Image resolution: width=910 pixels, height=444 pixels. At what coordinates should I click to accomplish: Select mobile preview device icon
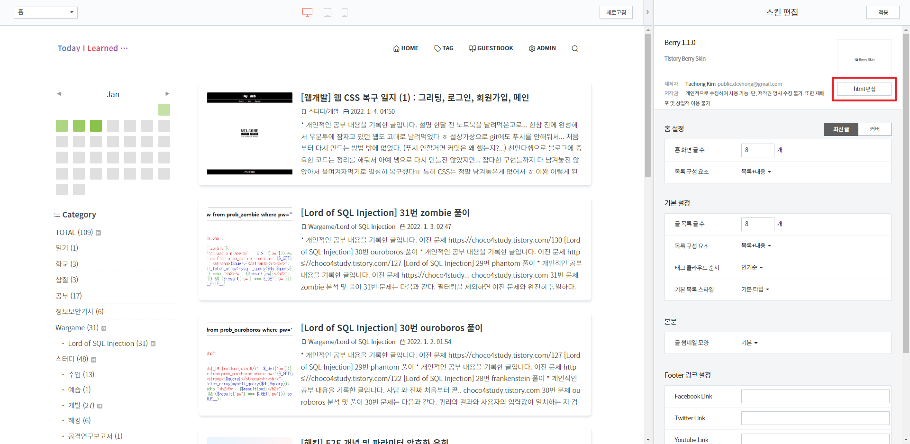coord(345,12)
